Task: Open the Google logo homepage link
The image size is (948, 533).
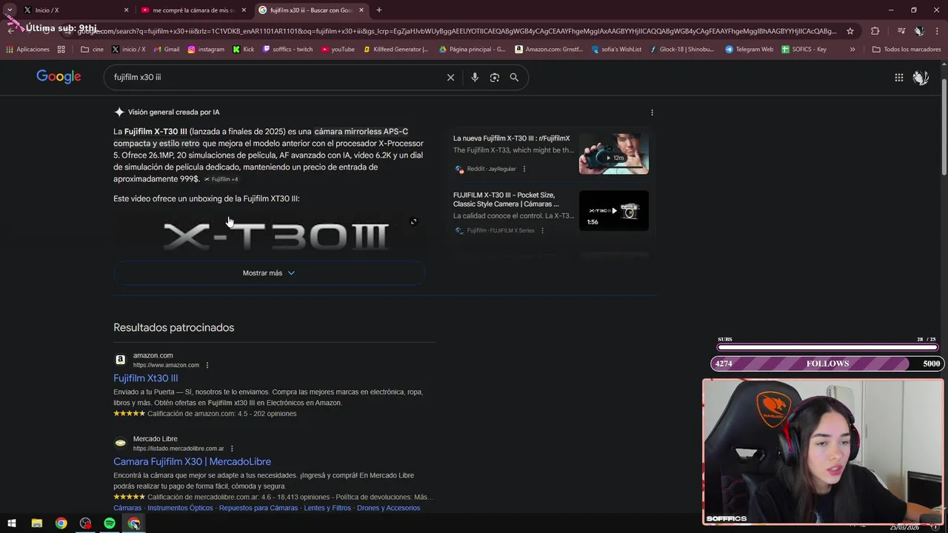Action: 59,77
